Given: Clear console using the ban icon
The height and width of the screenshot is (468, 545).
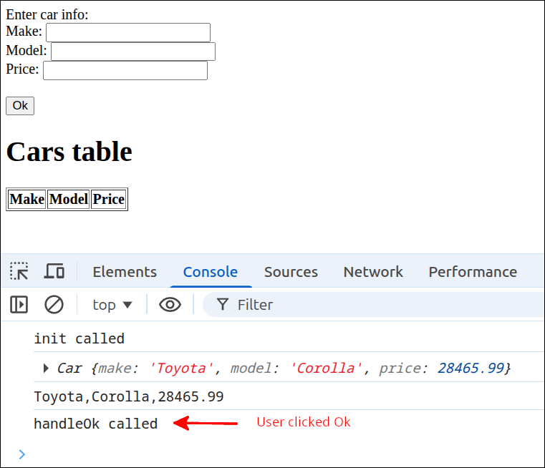Looking at the screenshot, I should (x=54, y=305).
